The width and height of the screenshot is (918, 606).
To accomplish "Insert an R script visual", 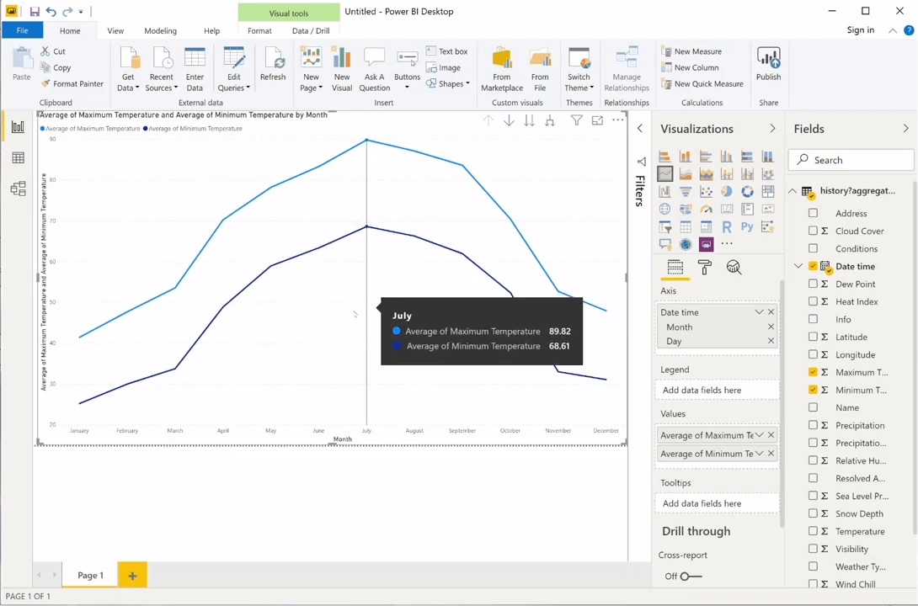I will (x=726, y=226).
